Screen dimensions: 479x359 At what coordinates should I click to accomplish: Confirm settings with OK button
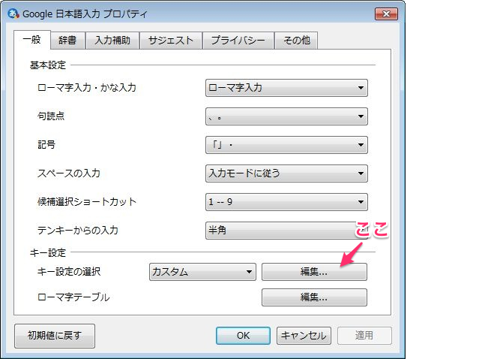coord(243,336)
